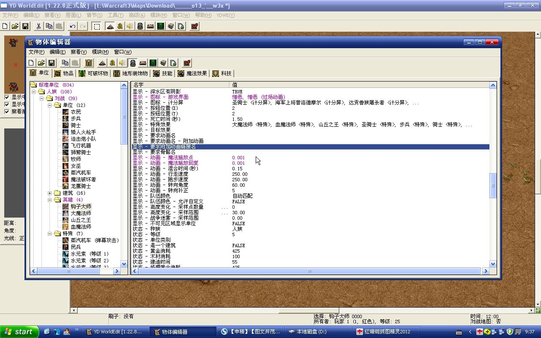Click the 值 column header
541x338 pixels.
point(359,85)
